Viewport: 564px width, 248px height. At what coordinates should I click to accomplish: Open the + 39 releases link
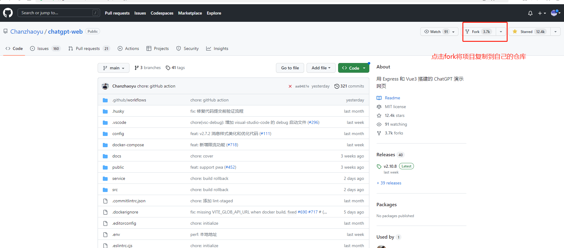point(389,183)
